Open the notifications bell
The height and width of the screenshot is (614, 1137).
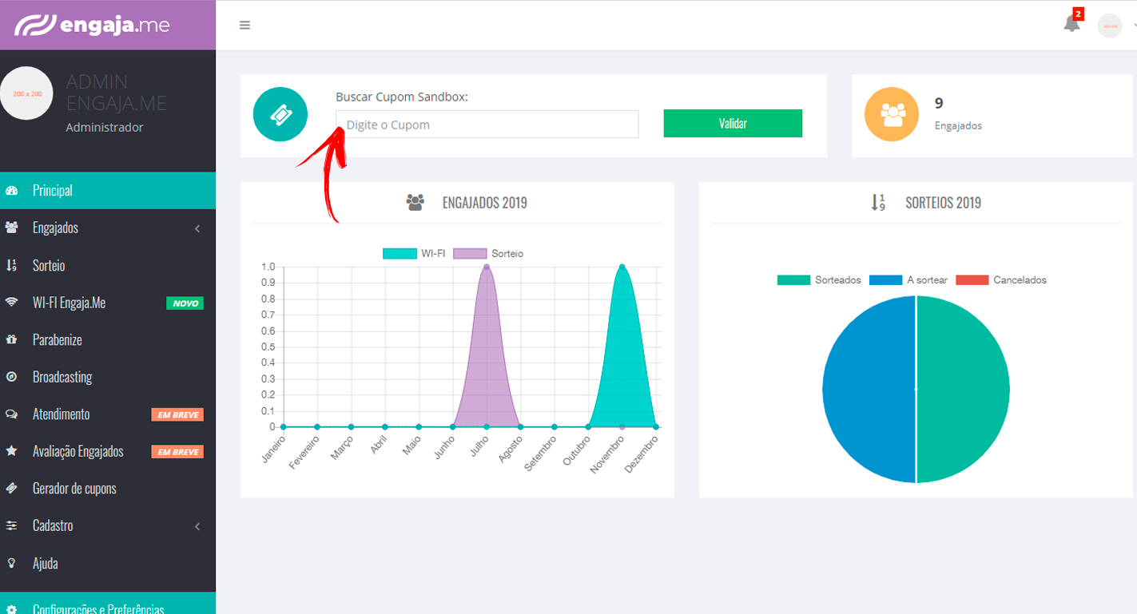tap(1071, 24)
